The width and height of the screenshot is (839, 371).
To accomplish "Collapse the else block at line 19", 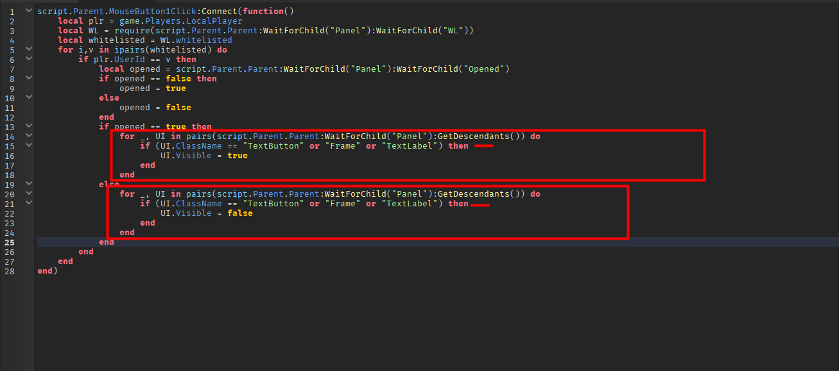I will tap(28, 183).
